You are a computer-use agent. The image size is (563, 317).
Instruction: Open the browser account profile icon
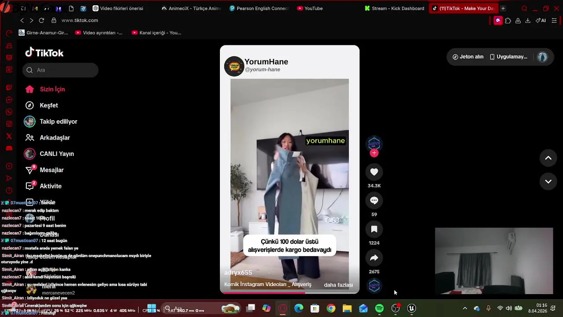518,20
